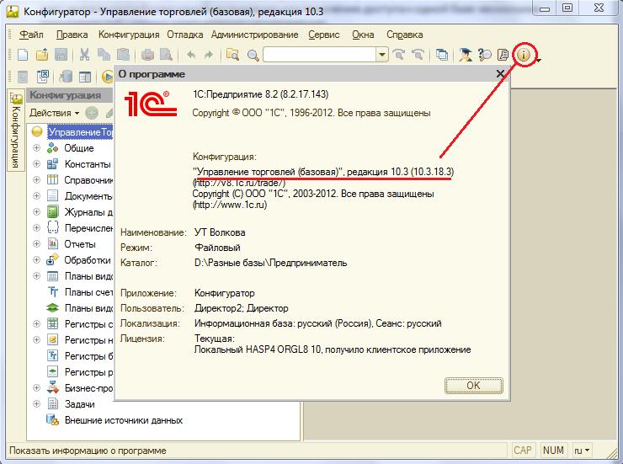Expand the Задачи tree node
This screenshot has width=623, height=464.
36,404
